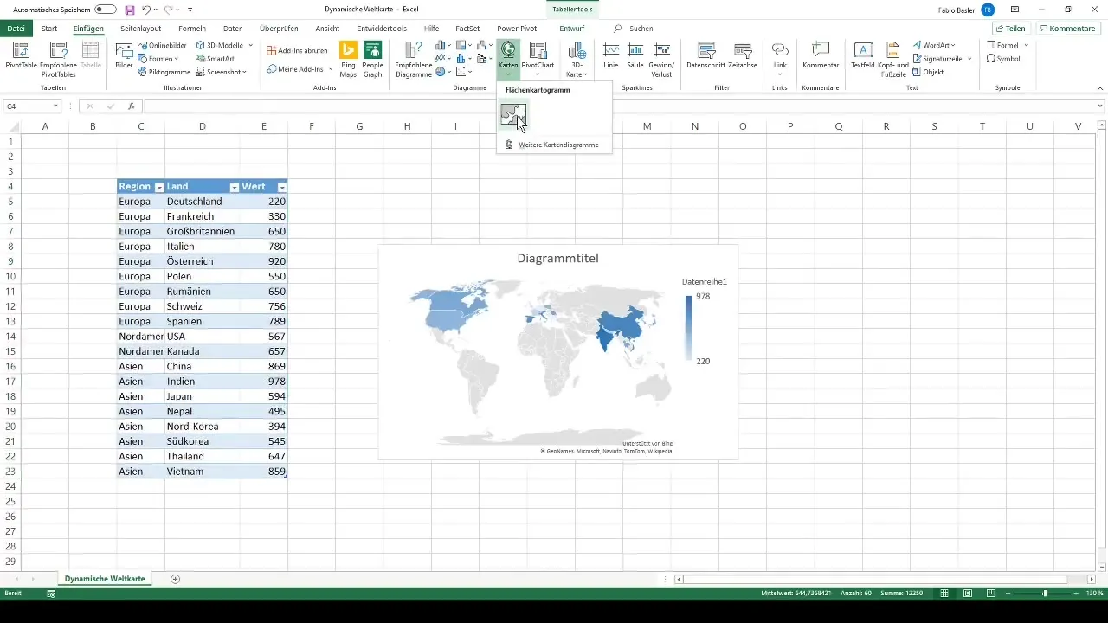Insert a Kommentar
This screenshot has height=623, width=1108.
coord(821,55)
